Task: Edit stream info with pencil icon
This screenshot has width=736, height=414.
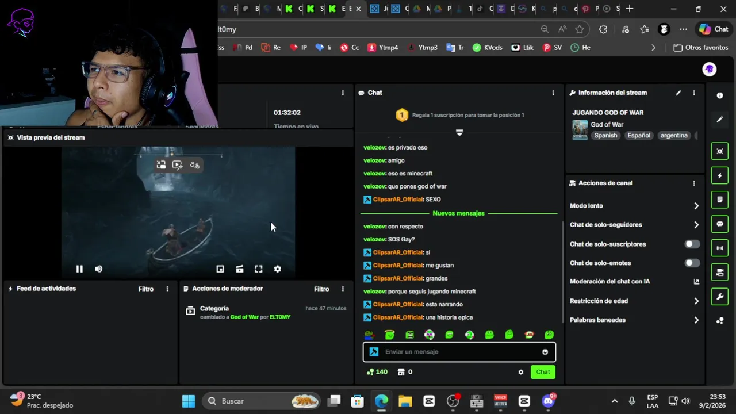Action: (678, 93)
